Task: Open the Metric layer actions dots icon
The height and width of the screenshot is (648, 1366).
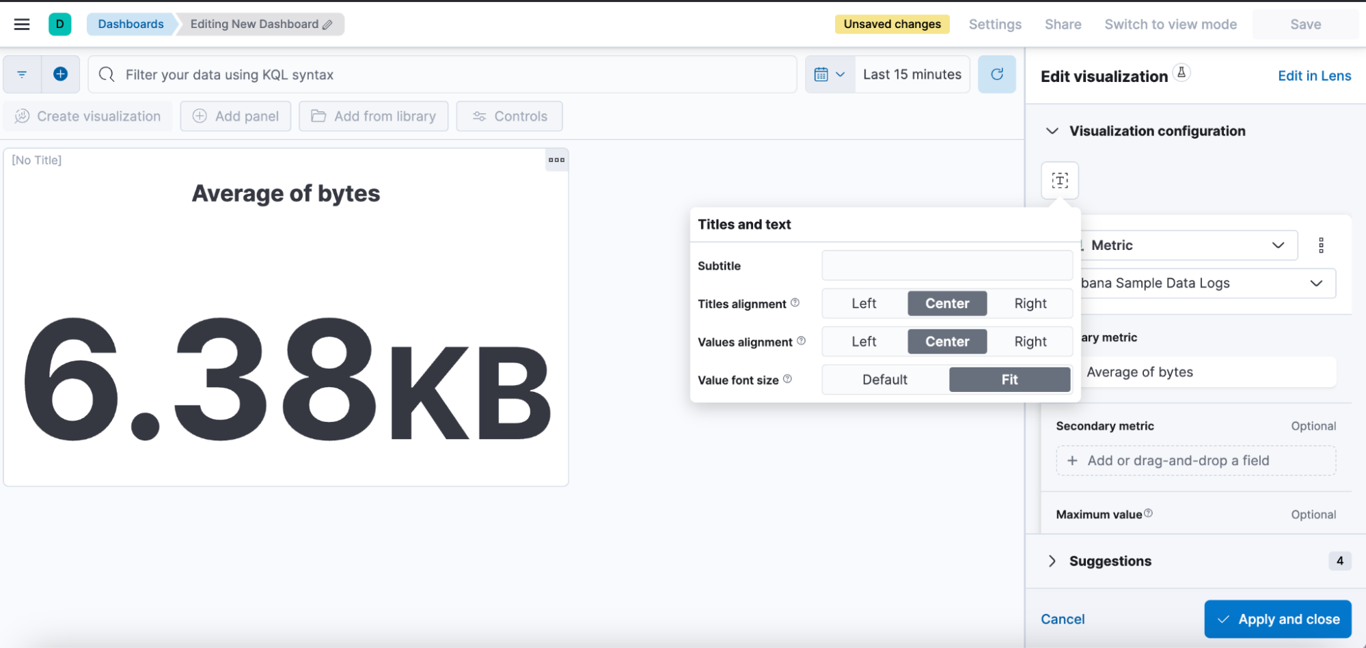Action: pos(1321,244)
